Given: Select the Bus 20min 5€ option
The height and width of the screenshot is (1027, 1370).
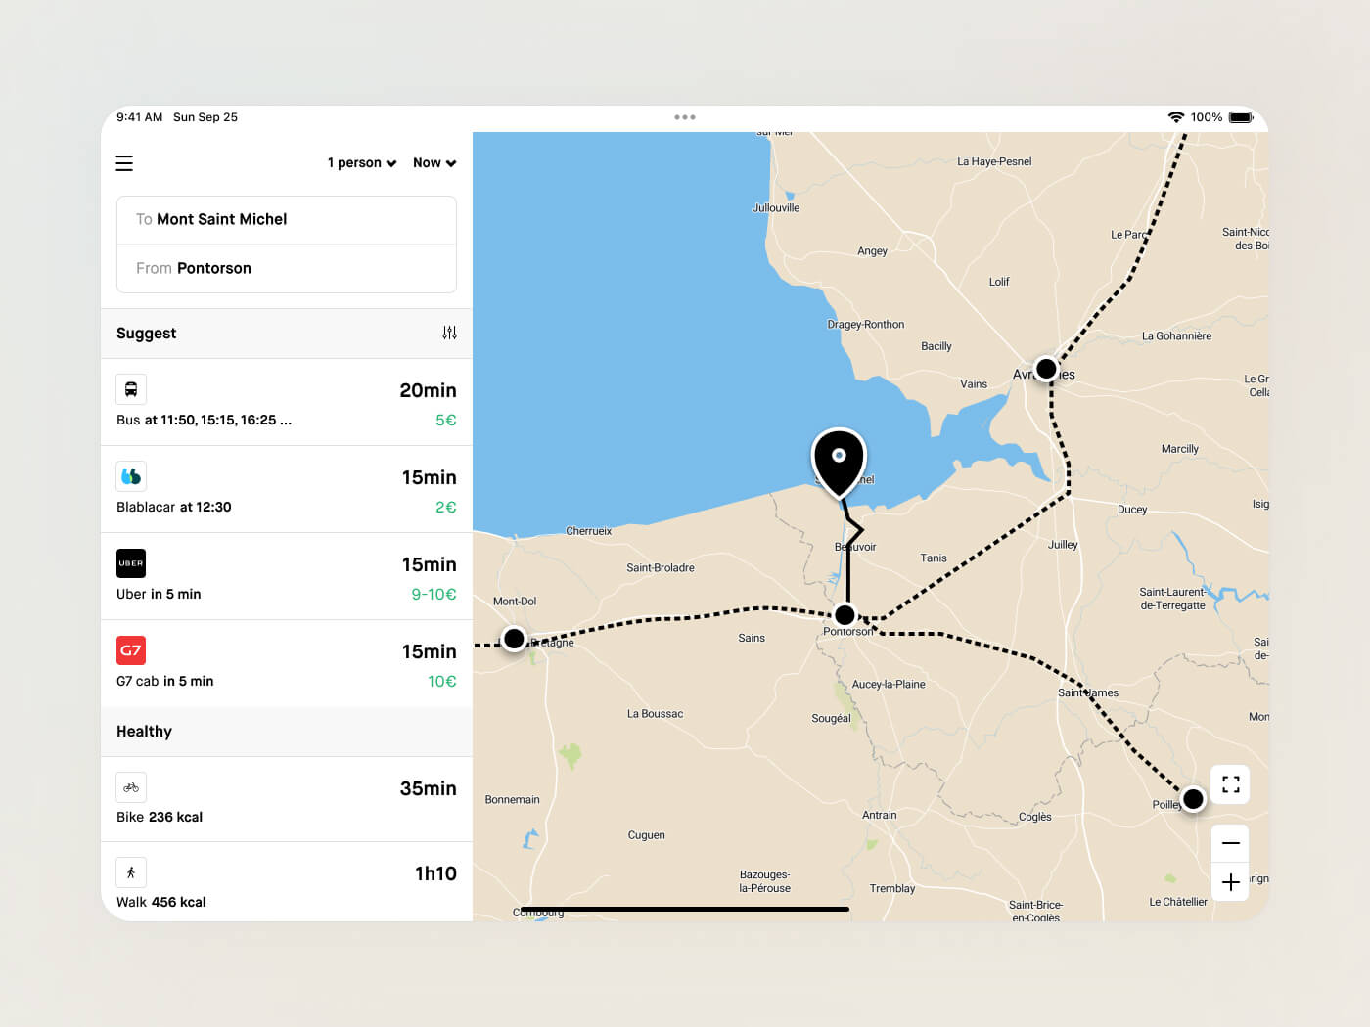Looking at the screenshot, I should click(x=287, y=402).
